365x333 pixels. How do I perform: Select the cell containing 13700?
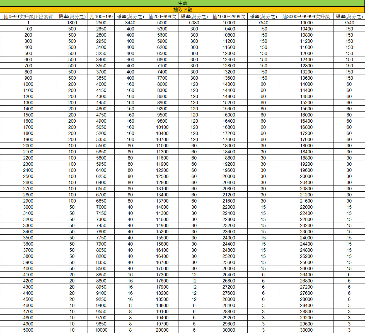click(x=162, y=201)
